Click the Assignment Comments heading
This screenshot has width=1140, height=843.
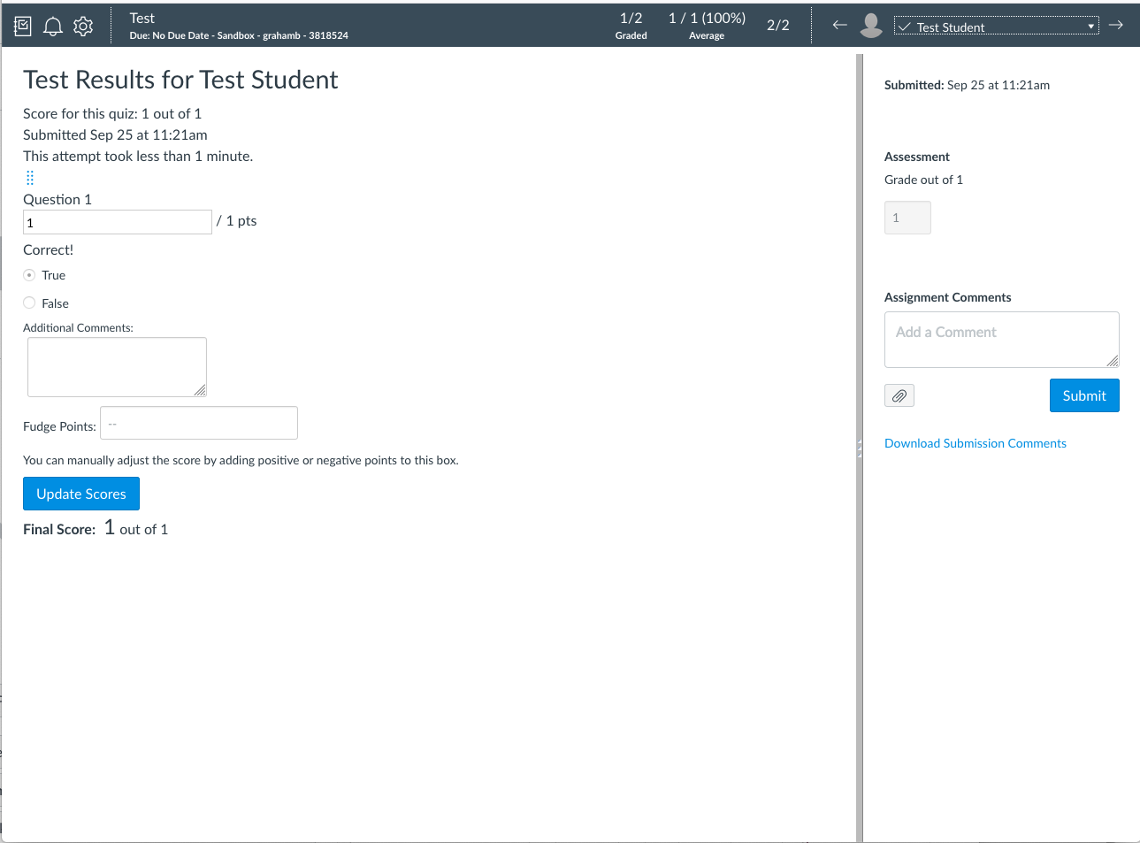point(947,297)
